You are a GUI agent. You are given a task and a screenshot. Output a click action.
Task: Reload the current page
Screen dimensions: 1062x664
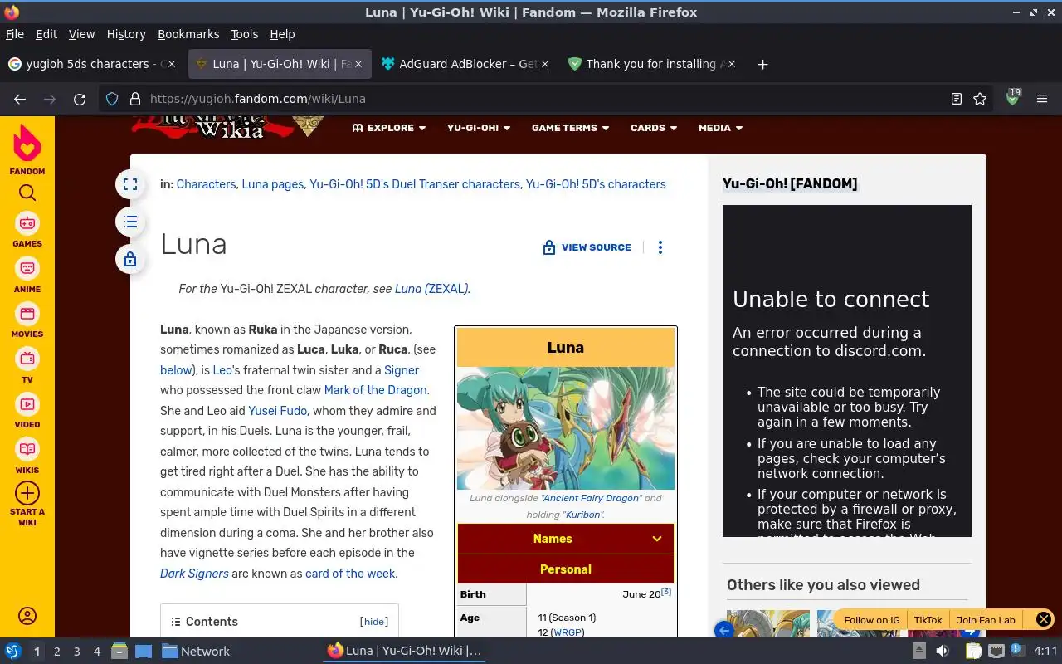point(80,99)
